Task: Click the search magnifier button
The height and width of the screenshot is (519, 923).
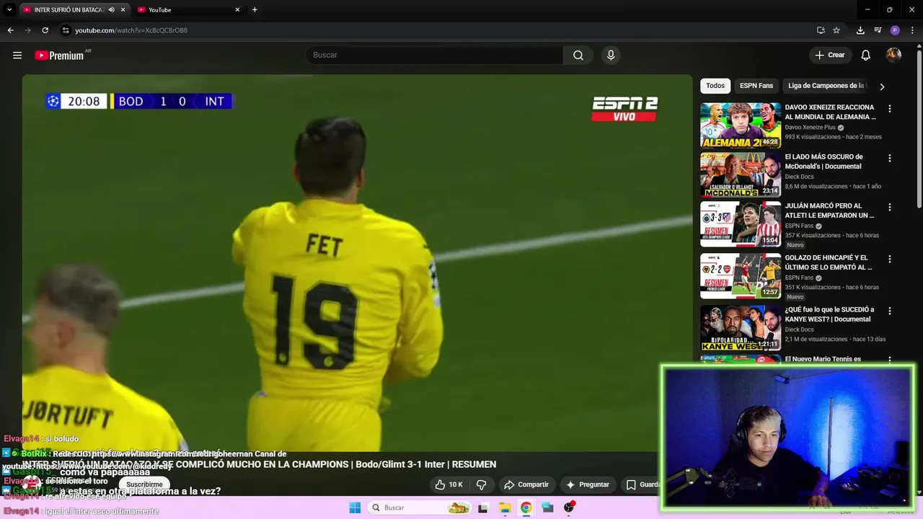Action: 578,56
